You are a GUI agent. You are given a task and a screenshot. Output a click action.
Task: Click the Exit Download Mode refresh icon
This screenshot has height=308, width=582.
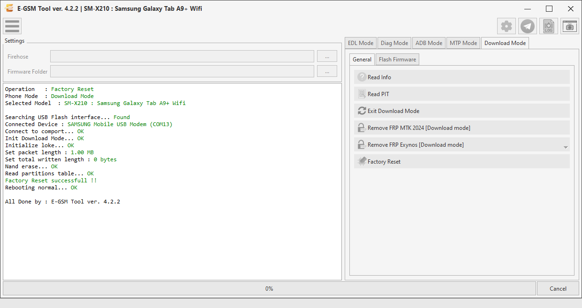click(362, 111)
